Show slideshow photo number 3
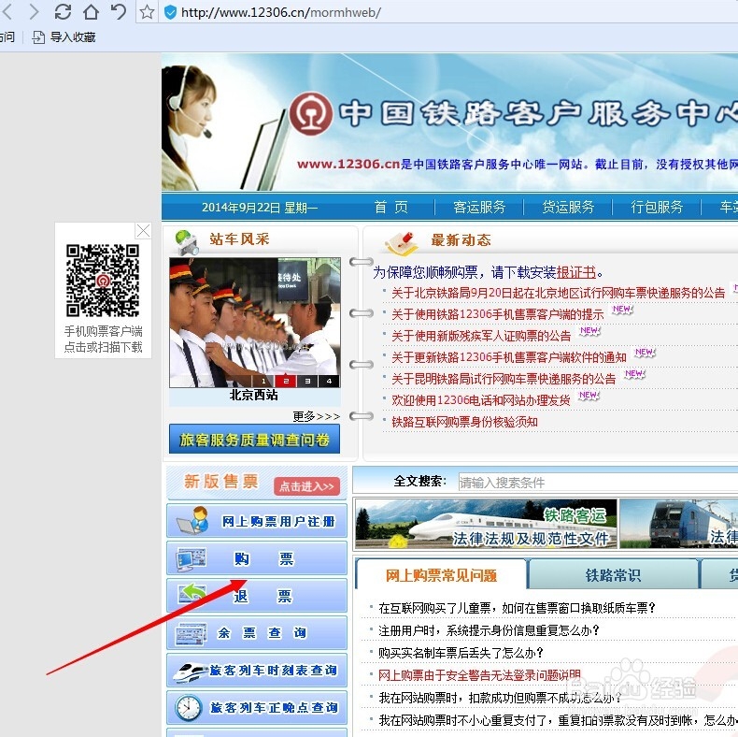738x737 pixels. click(x=307, y=381)
